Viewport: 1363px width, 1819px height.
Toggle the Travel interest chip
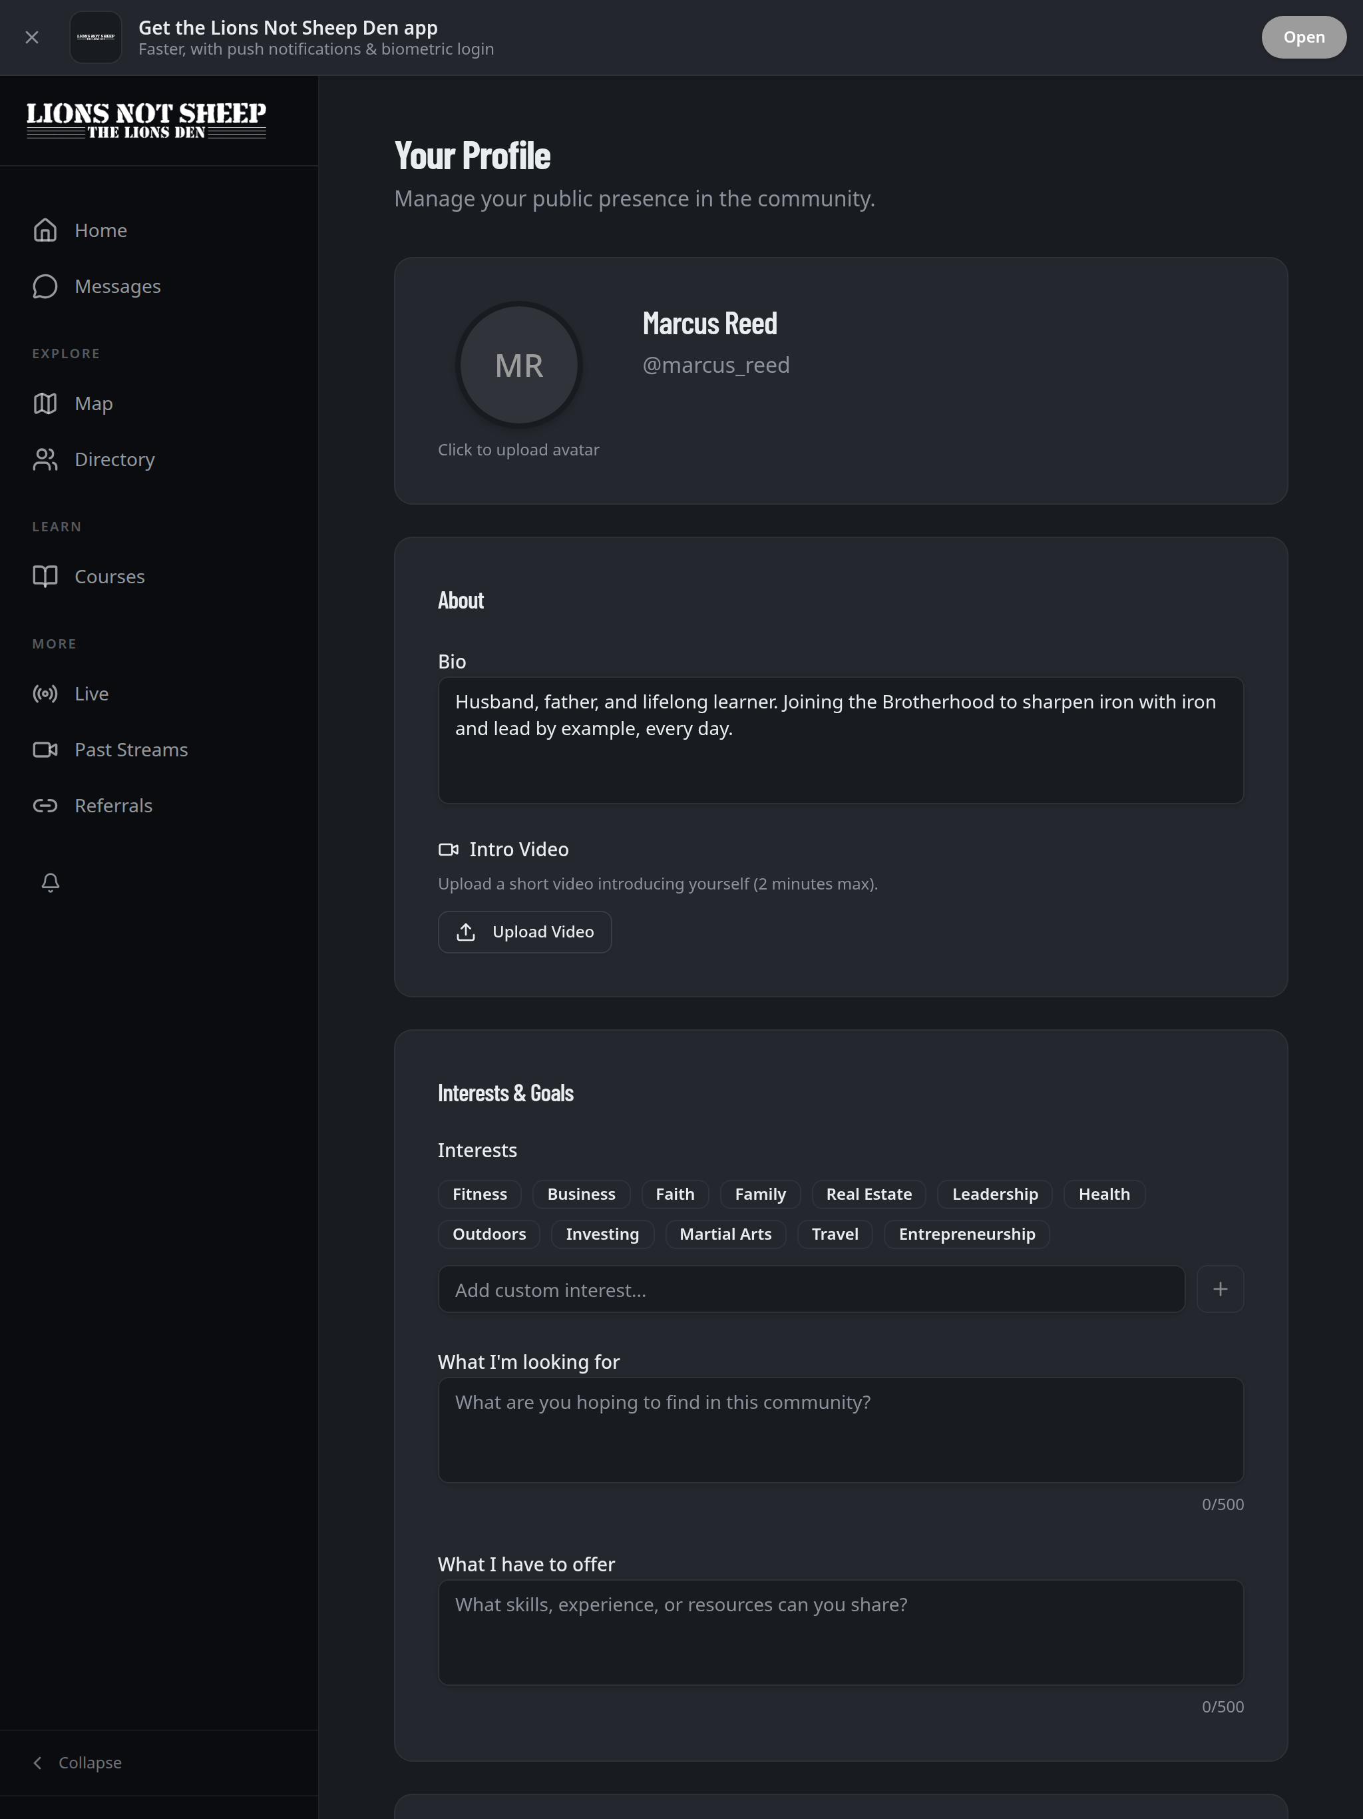pyautogui.click(x=835, y=1234)
